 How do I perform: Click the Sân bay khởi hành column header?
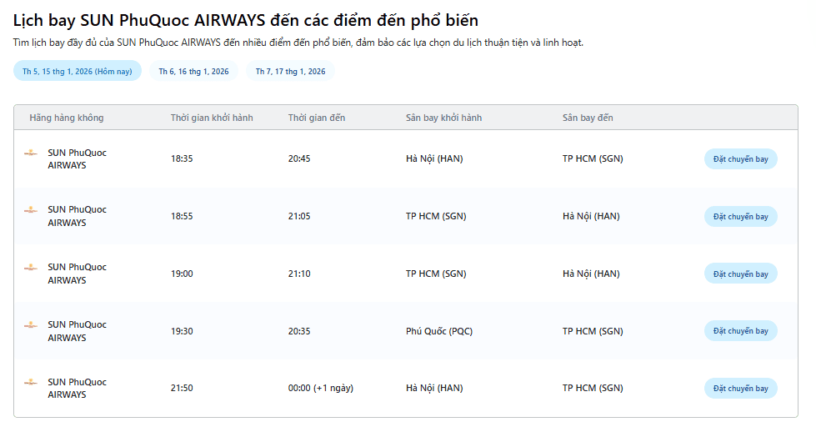point(443,118)
